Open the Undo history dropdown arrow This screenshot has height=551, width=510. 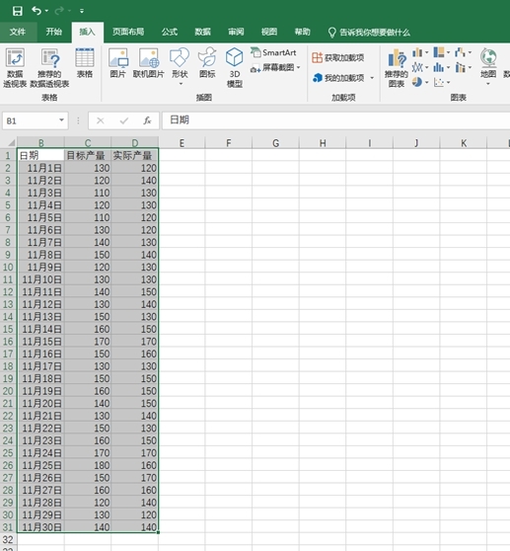(x=46, y=11)
